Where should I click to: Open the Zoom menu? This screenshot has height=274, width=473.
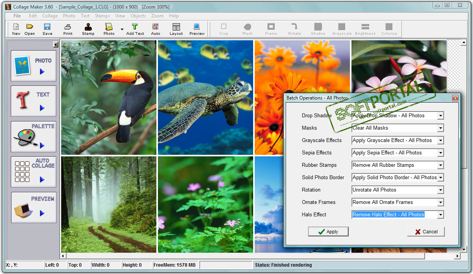click(157, 16)
